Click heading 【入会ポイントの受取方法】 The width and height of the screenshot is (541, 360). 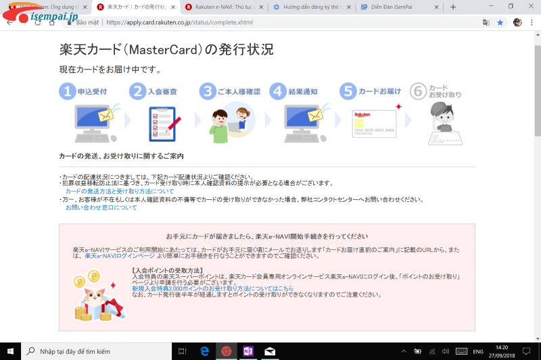coord(167,270)
